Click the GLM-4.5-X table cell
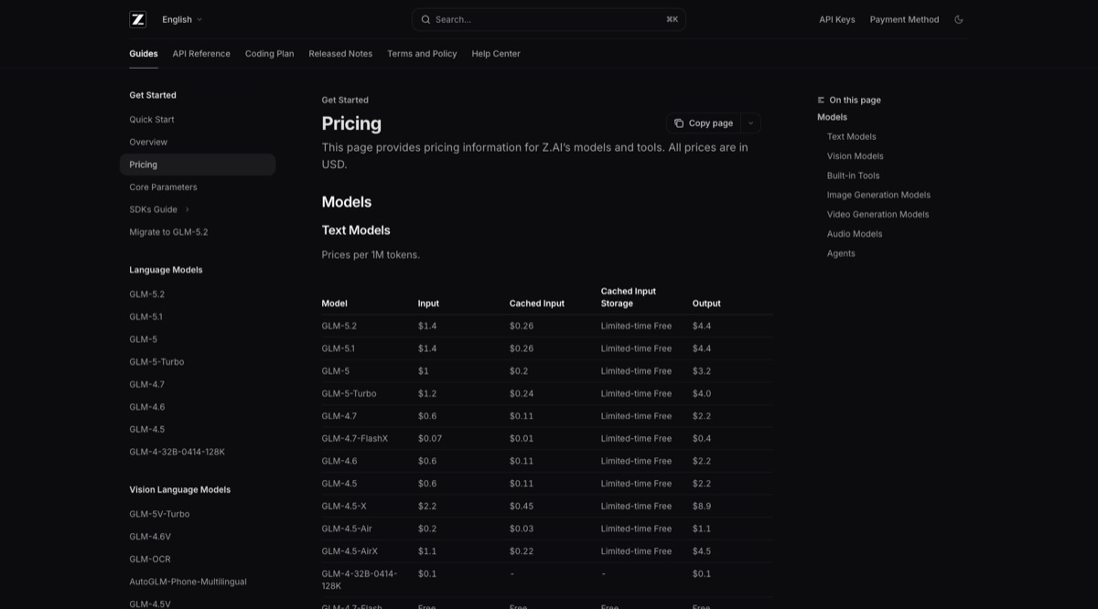 [x=343, y=507]
